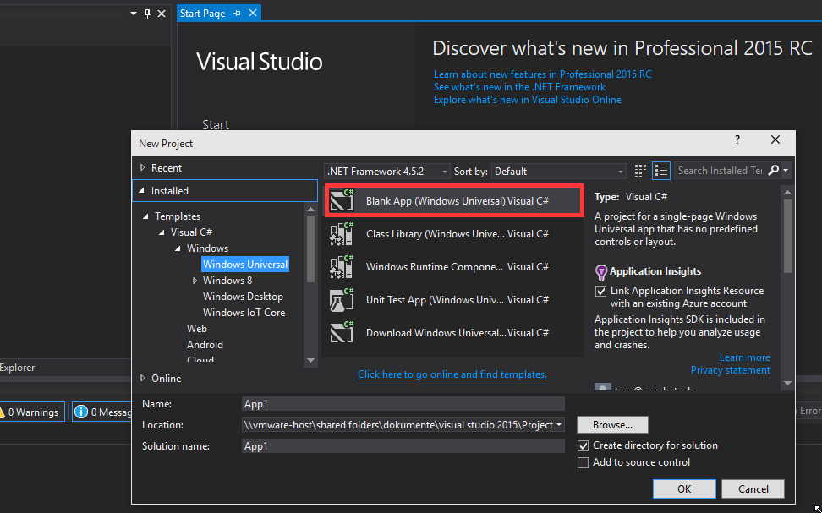Open the Sort by Default dropdown
This screenshot has height=513, width=822.
(x=558, y=172)
